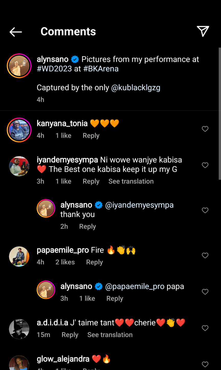View likes on papaemile_pro's comment
The width and height of the screenshot is (221, 370).
pos(65,262)
